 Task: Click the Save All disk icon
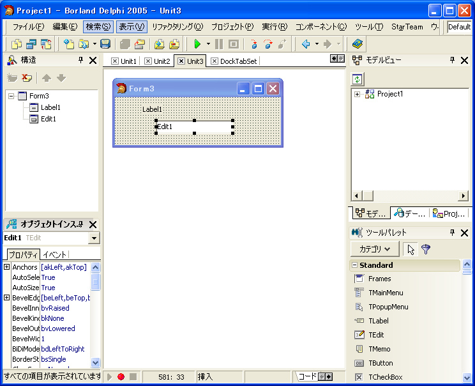click(105, 44)
